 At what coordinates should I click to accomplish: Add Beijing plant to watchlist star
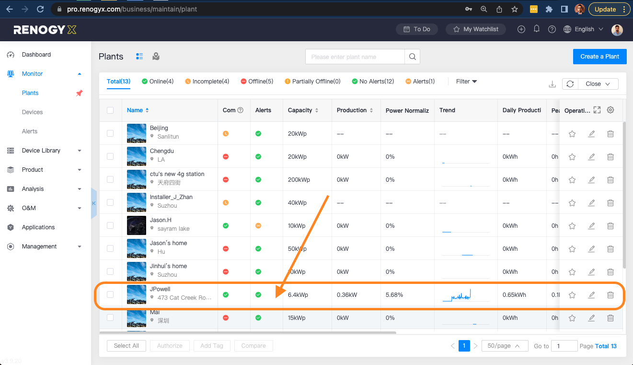572,134
